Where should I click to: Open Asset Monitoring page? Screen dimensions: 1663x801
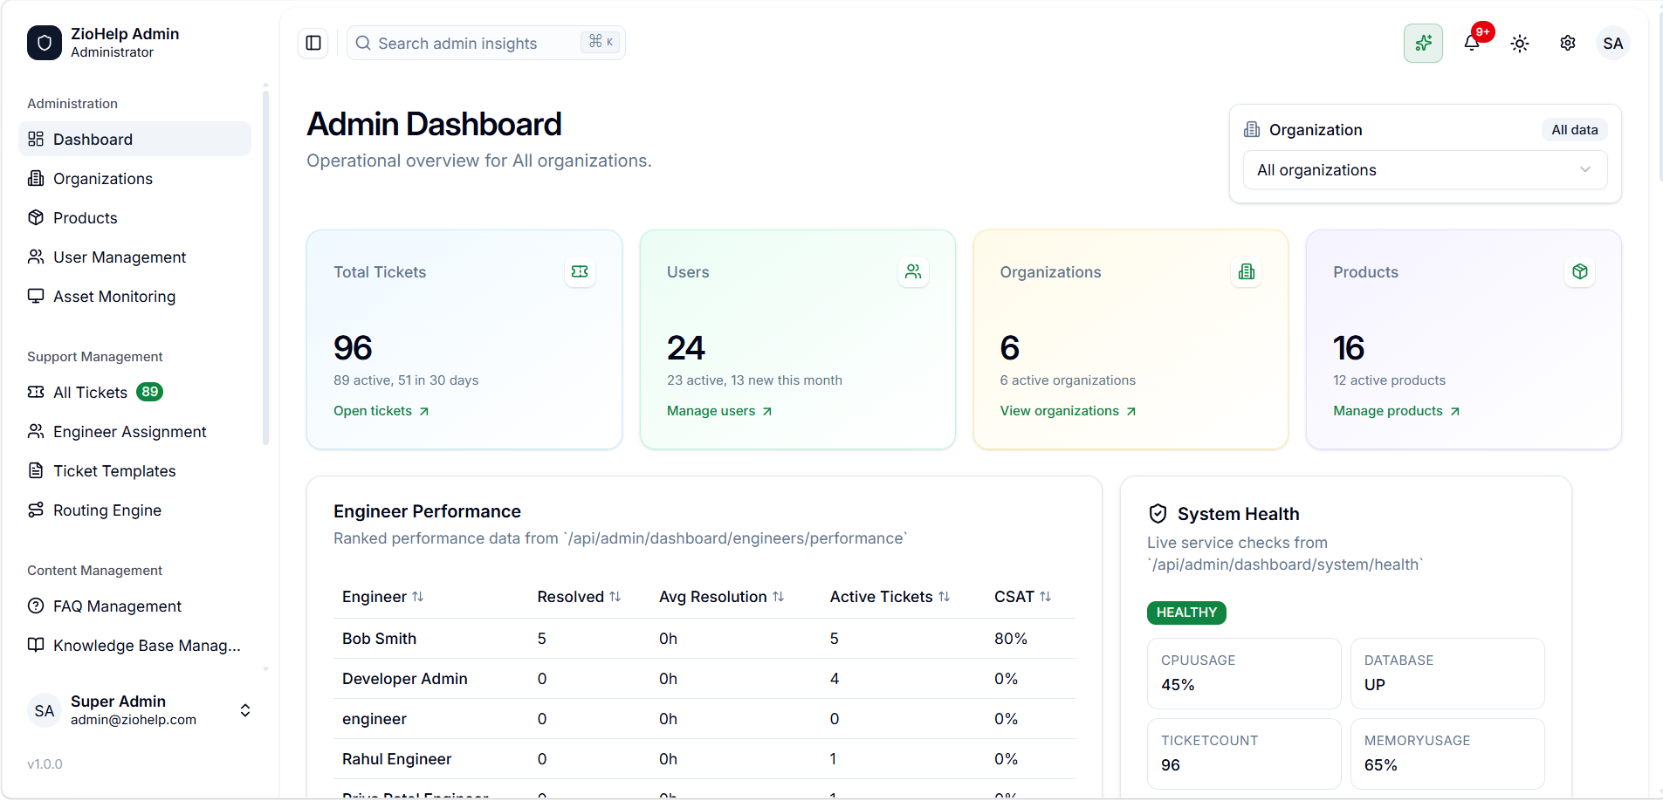click(134, 296)
